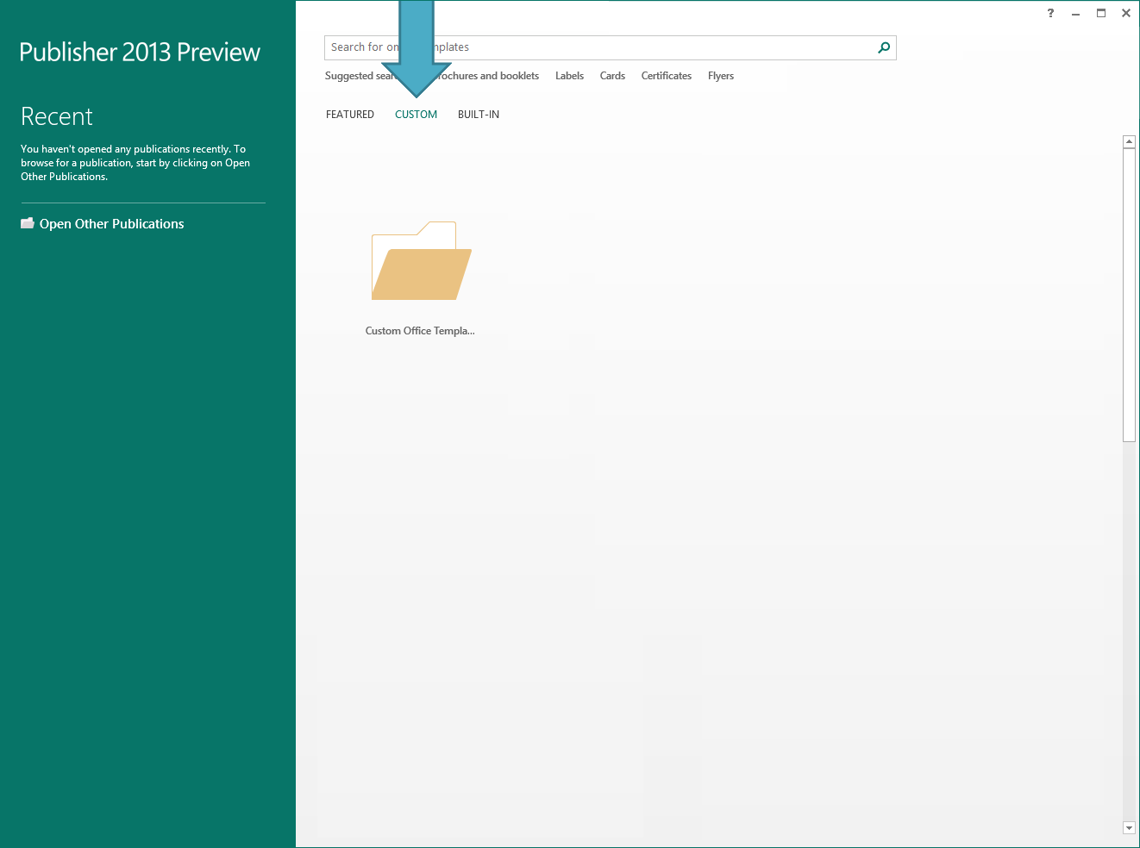Open the Help question mark icon

pos(1050,13)
